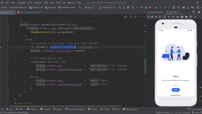Click the editor vertical scrollbar thumb
This screenshot has width=202, height=114.
(145, 66)
